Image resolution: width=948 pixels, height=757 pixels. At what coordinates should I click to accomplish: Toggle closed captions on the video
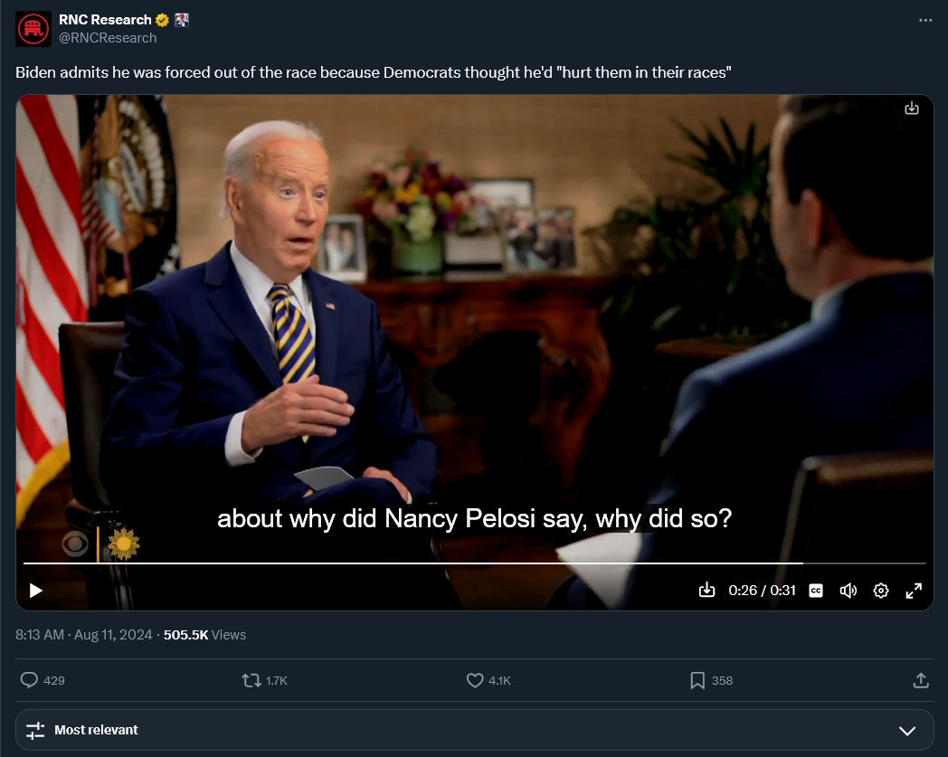[816, 591]
